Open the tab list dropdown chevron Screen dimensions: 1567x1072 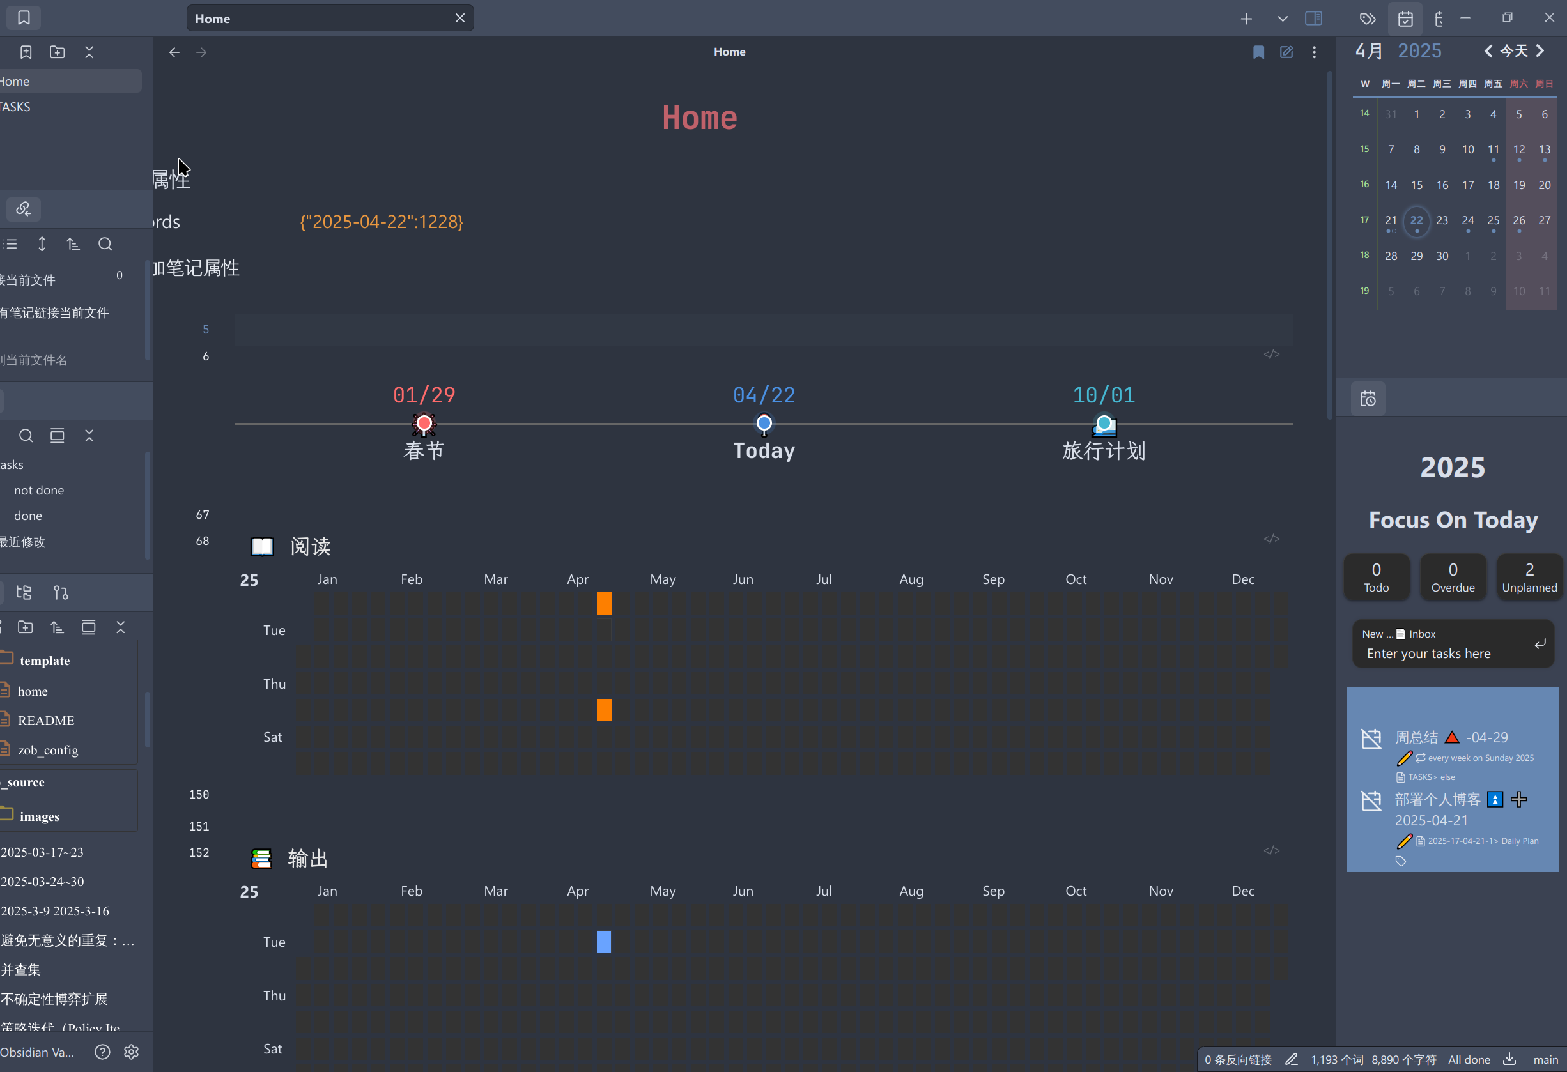pos(1283,19)
